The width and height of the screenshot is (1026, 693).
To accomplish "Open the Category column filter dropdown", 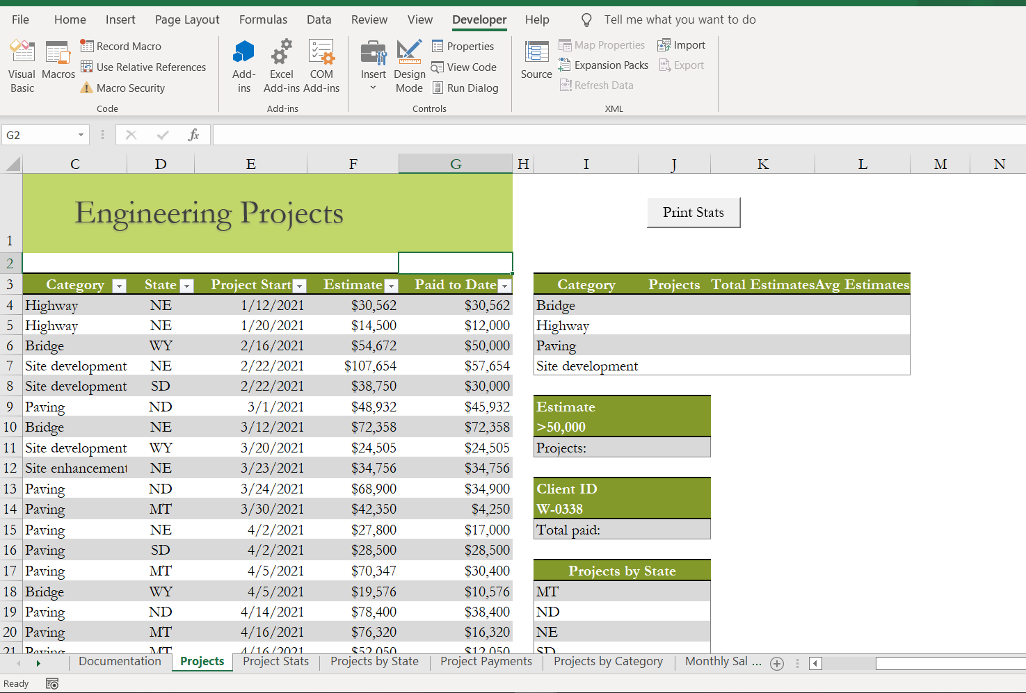I will tap(119, 286).
